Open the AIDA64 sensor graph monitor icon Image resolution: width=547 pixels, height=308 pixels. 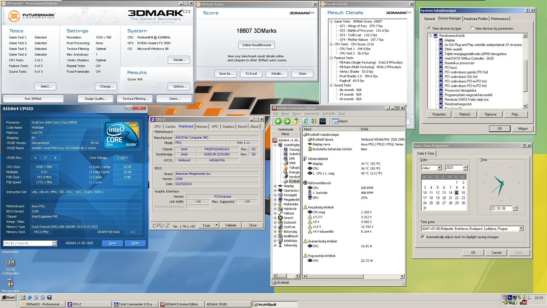(x=323, y=121)
